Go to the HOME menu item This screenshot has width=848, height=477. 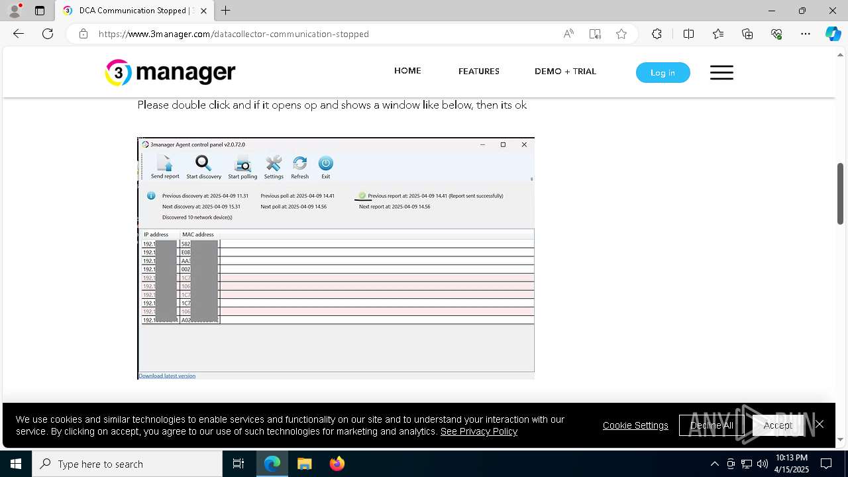407,71
